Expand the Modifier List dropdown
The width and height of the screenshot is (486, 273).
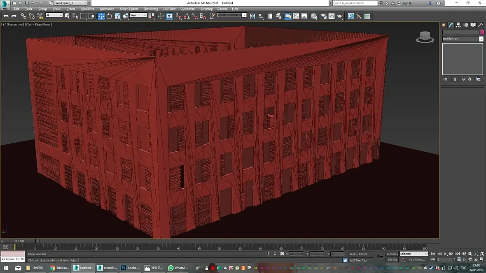click(481, 39)
